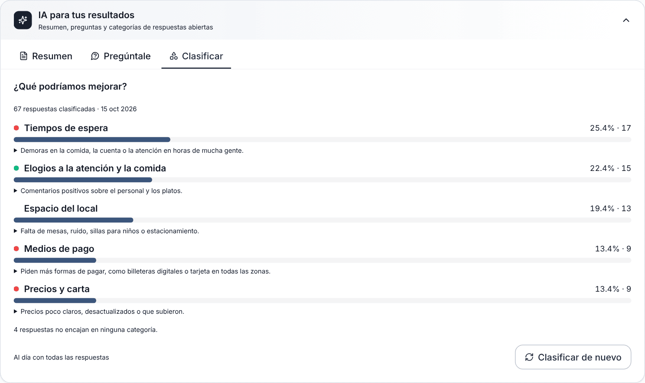Click green dot beside Elogios a la atención
645x383 pixels.
(x=16, y=168)
